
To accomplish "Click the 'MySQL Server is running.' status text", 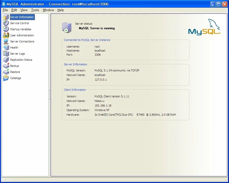I will pyautogui.click(x=97, y=28).
